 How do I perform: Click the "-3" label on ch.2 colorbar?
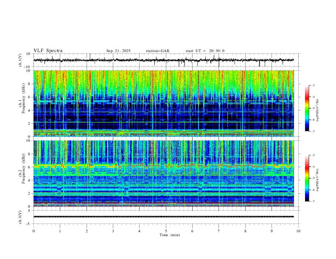click(x=313, y=155)
